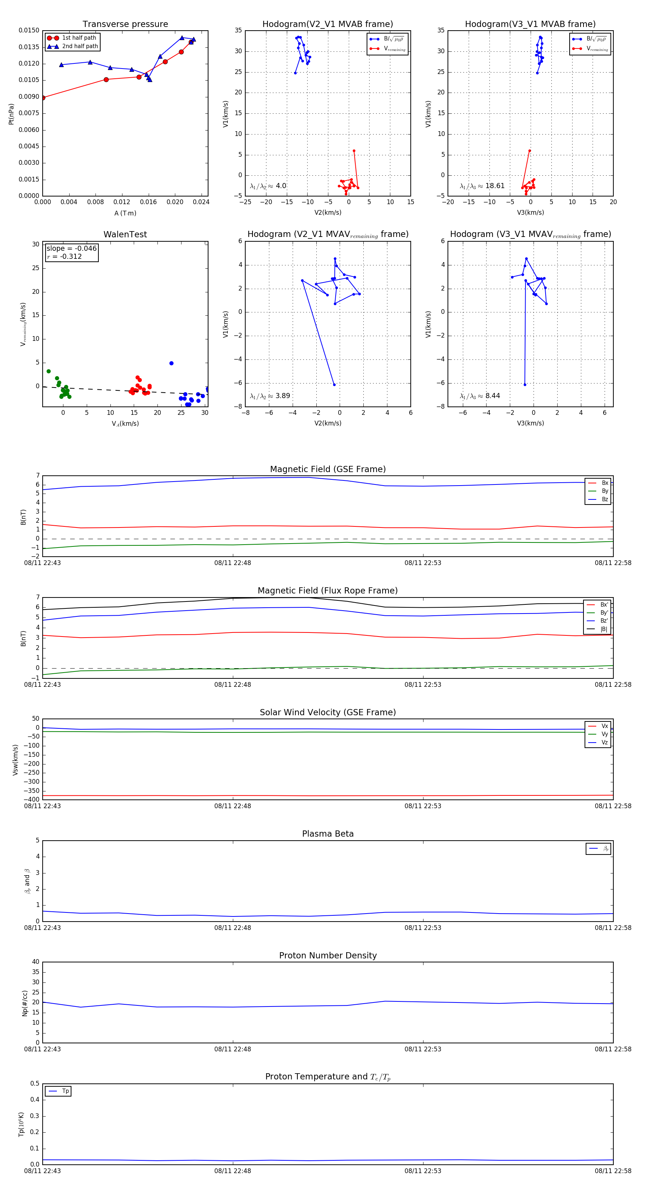Click the 'WalenTest' plot title
This screenshot has width=656, height=1203.
125,234
